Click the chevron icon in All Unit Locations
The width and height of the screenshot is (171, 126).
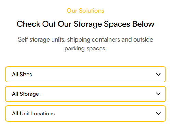(158, 114)
